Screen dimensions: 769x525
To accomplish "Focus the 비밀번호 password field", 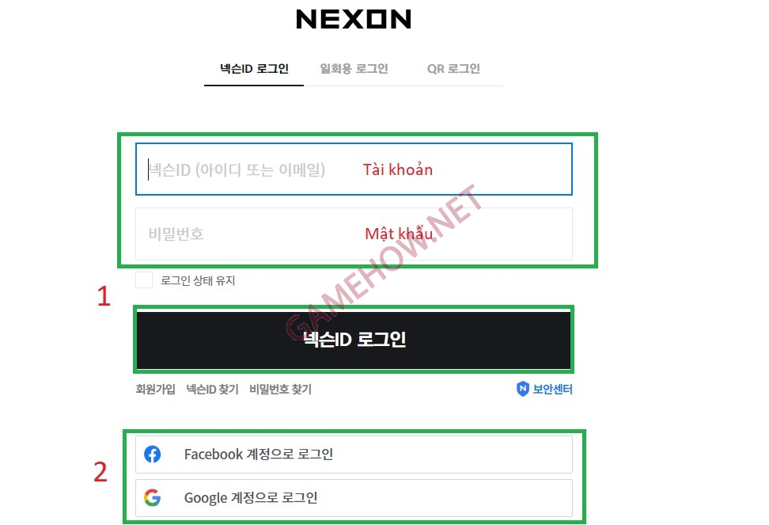I will (x=354, y=234).
